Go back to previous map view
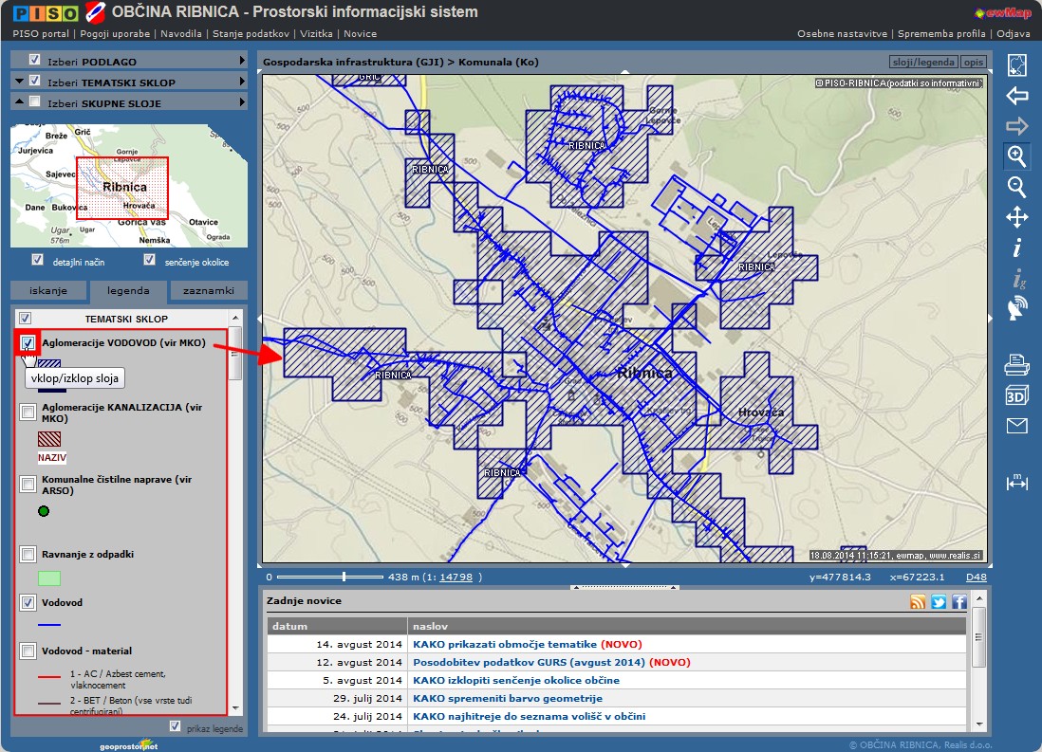This screenshot has height=752, width=1042. [1016, 96]
